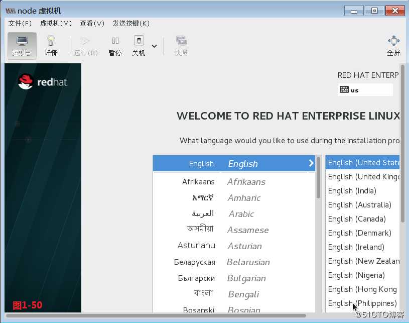This screenshot has height=323, width=409.
Task: Choose English (Australia) locale
Action: [x=362, y=205]
